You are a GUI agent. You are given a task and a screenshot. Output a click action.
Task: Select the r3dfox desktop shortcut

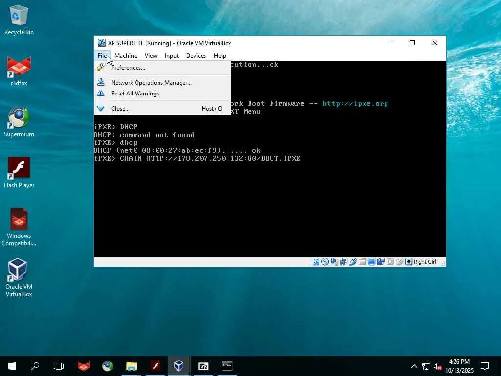(19, 70)
